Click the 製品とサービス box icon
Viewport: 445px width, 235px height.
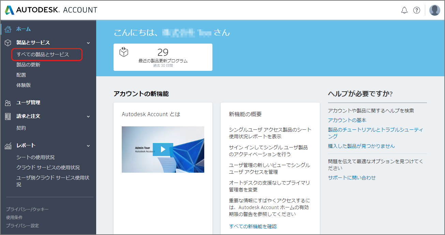point(8,43)
